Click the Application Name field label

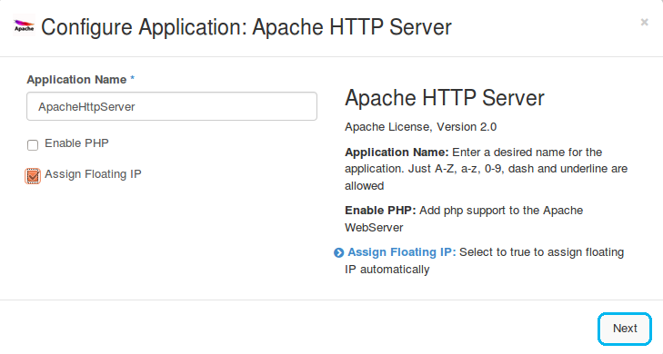point(76,79)
